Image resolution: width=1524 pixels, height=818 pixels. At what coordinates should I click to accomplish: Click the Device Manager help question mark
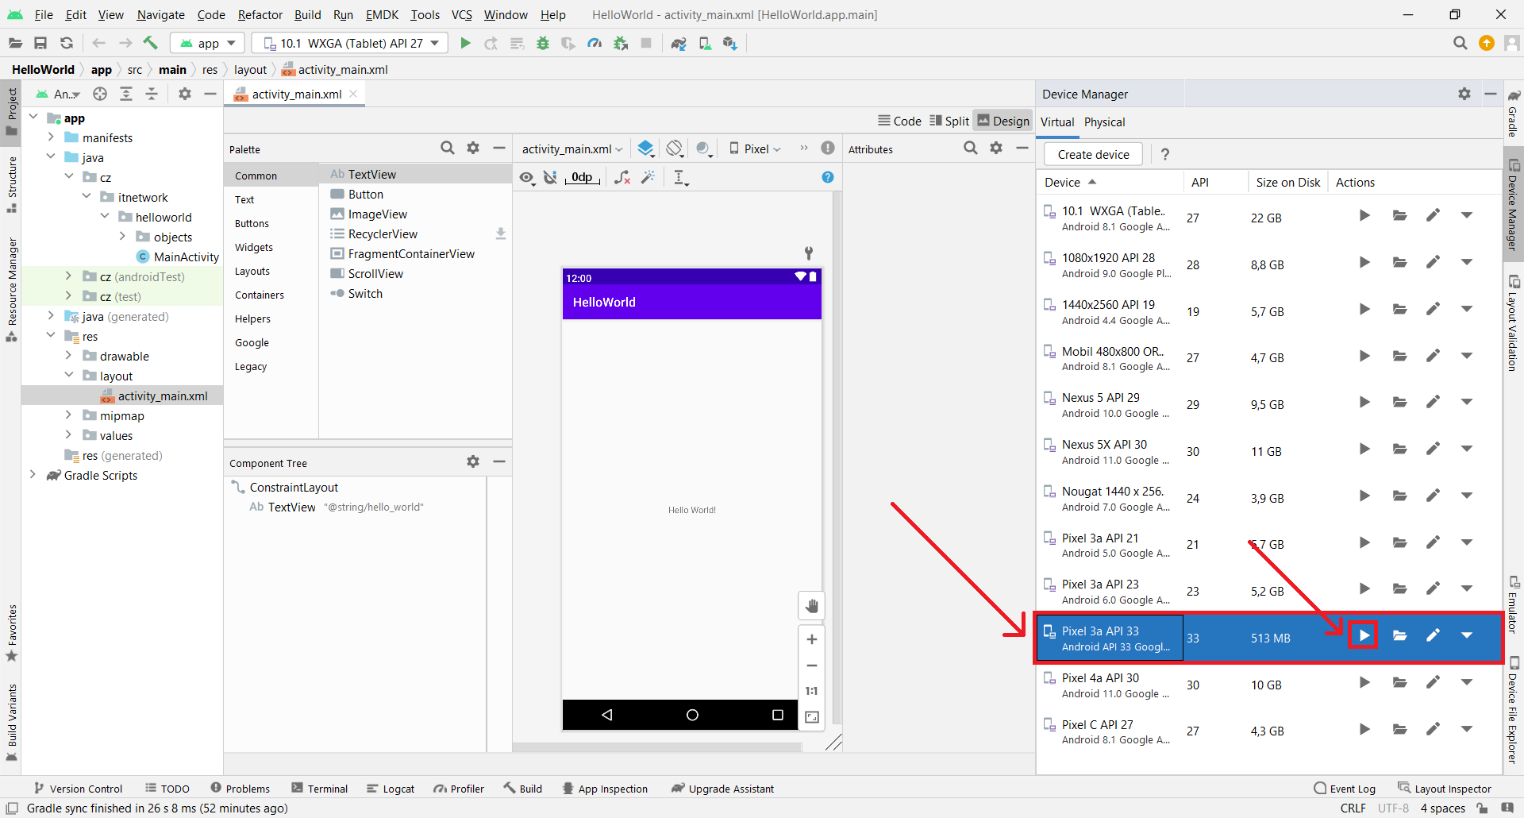[x=1165, y=154]
